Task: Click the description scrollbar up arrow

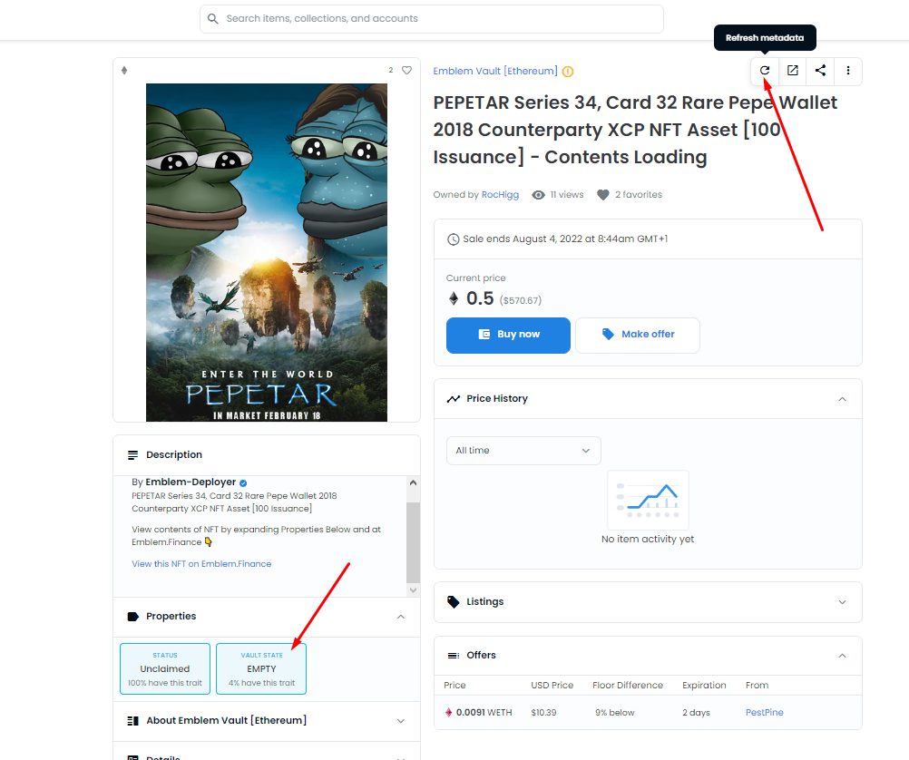Action: coord(413,482)
